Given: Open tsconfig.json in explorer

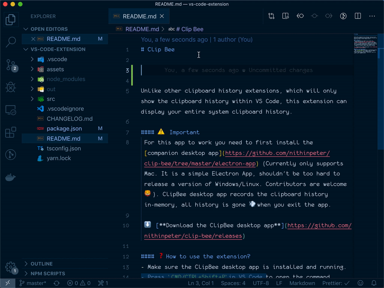Looking at the screenshot, I should coord(64,148).
